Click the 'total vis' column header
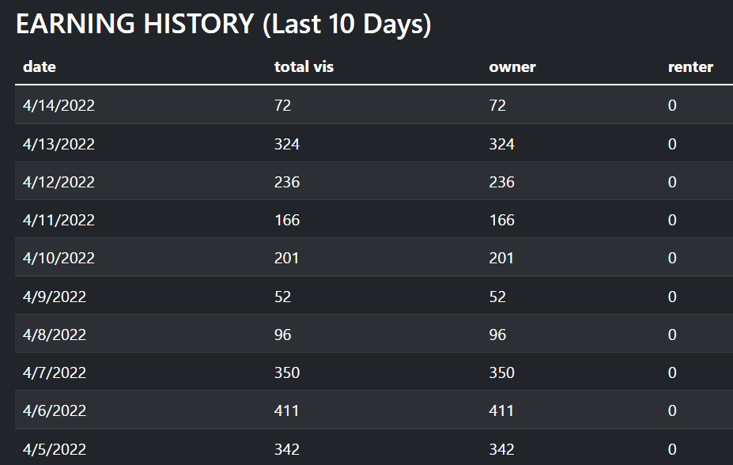 [304, 67]
